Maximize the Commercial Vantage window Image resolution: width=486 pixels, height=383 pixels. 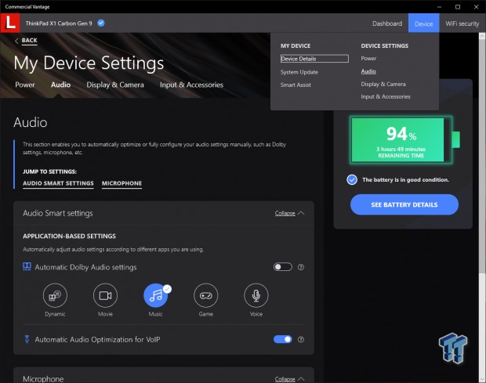click(458, 7)
